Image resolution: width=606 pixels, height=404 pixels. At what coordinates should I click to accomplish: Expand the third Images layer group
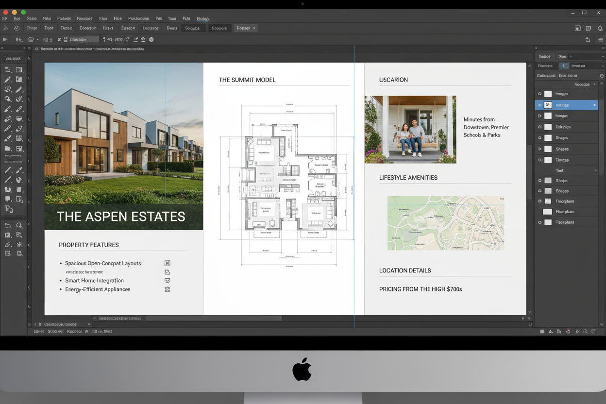pos(539,116)
